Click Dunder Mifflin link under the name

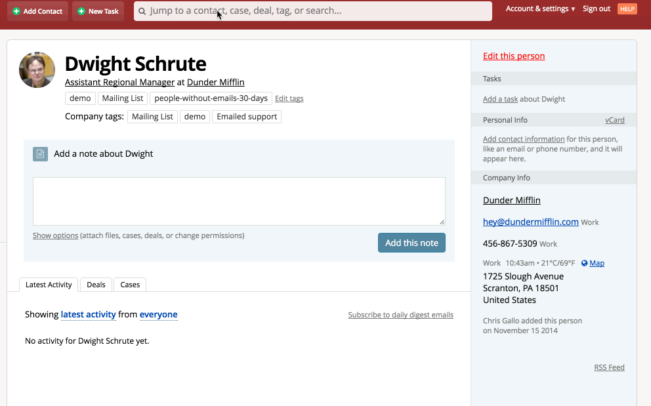[x=215, y=82]
